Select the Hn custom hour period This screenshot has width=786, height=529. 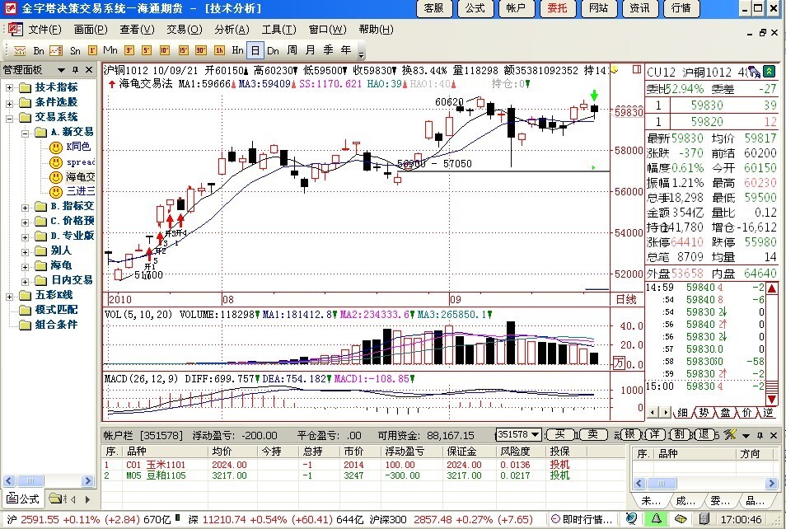click(237, 50)
